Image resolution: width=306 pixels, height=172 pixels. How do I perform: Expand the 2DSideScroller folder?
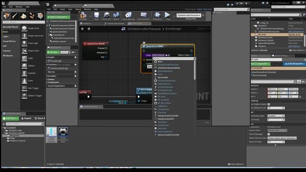(5, 130)
